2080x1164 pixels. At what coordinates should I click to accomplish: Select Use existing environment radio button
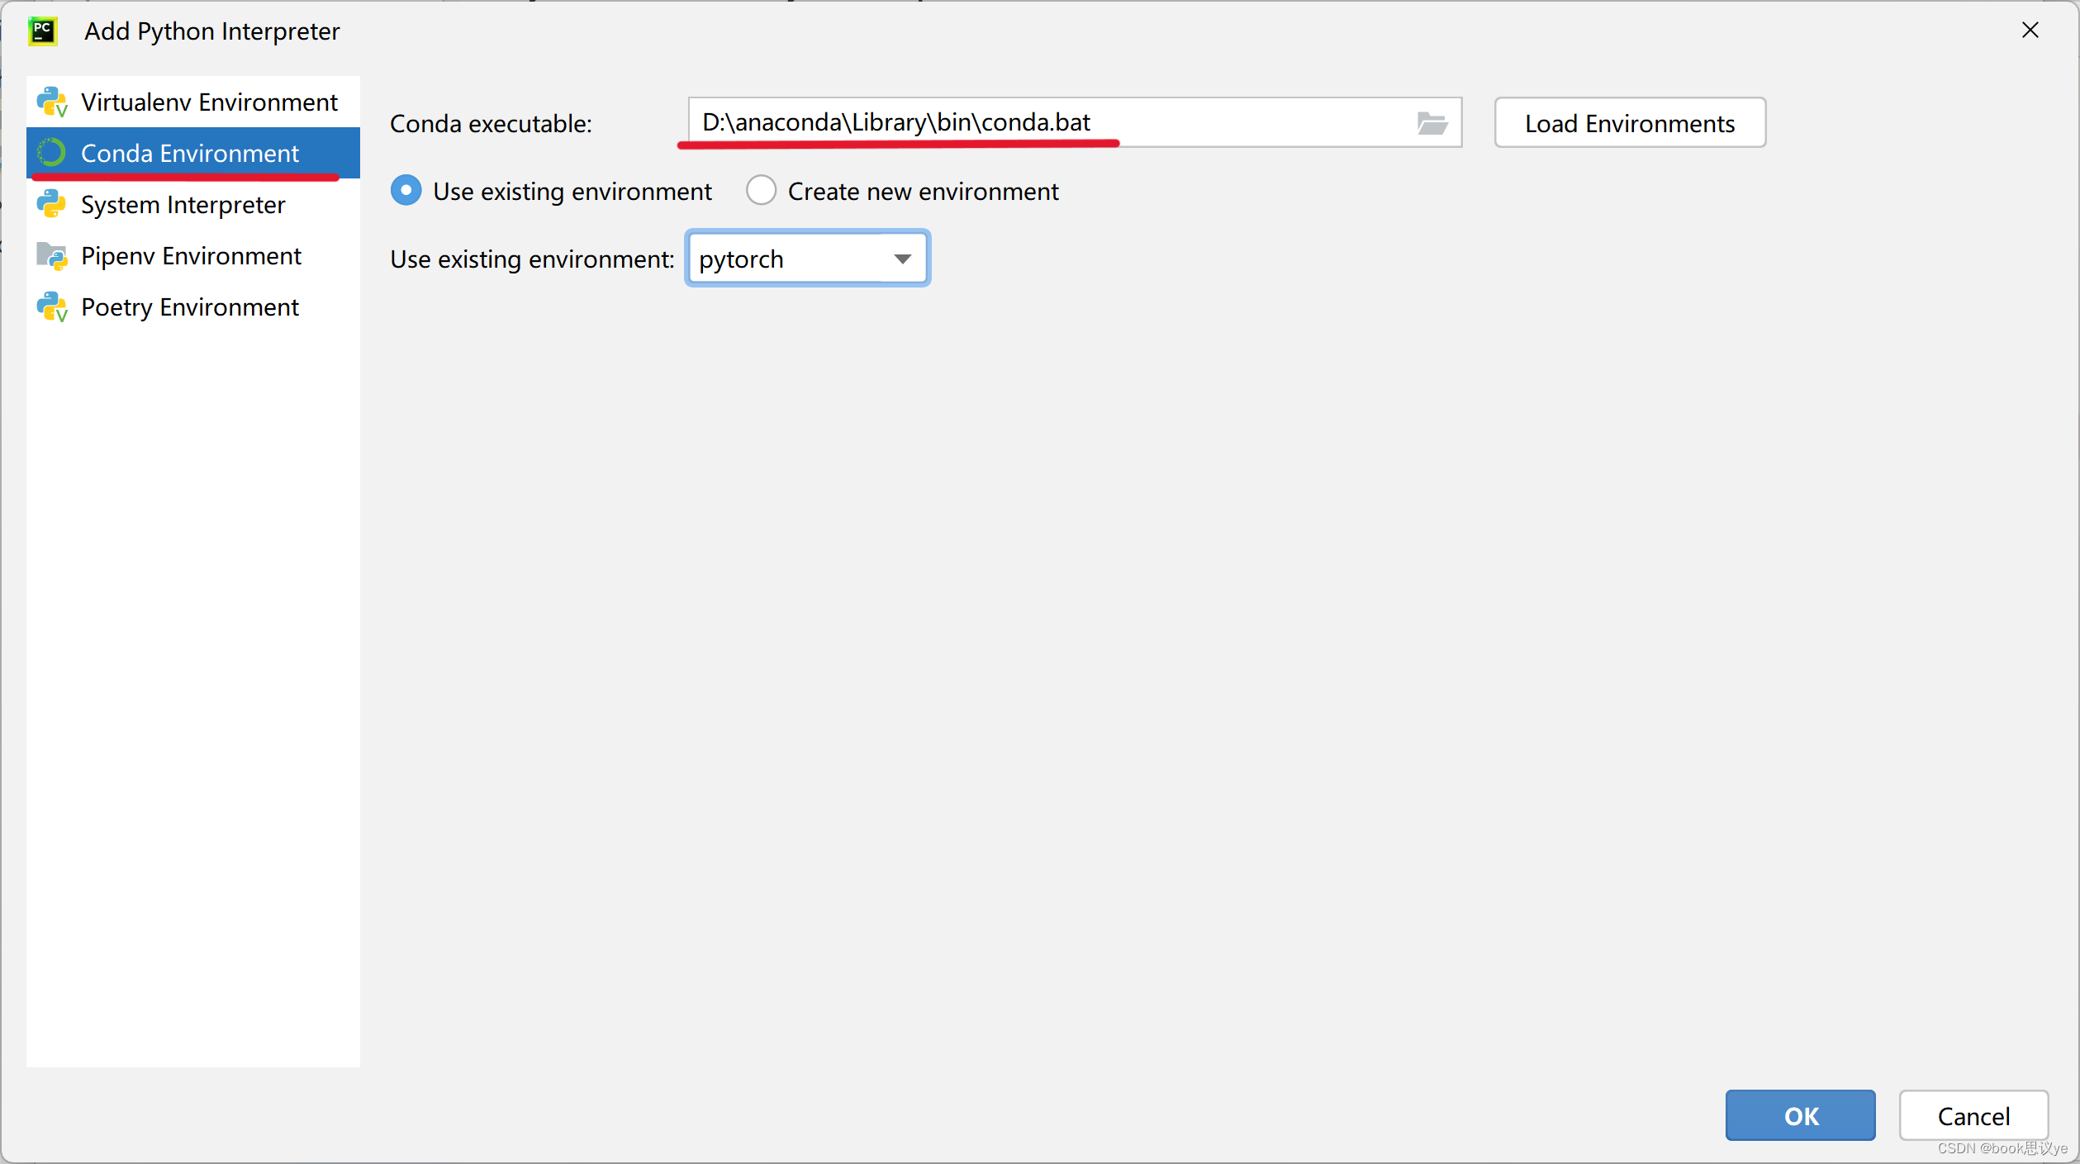pos(406,191)
